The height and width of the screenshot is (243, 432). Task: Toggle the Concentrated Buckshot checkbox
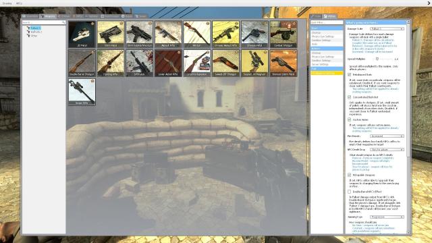(350, 97)
